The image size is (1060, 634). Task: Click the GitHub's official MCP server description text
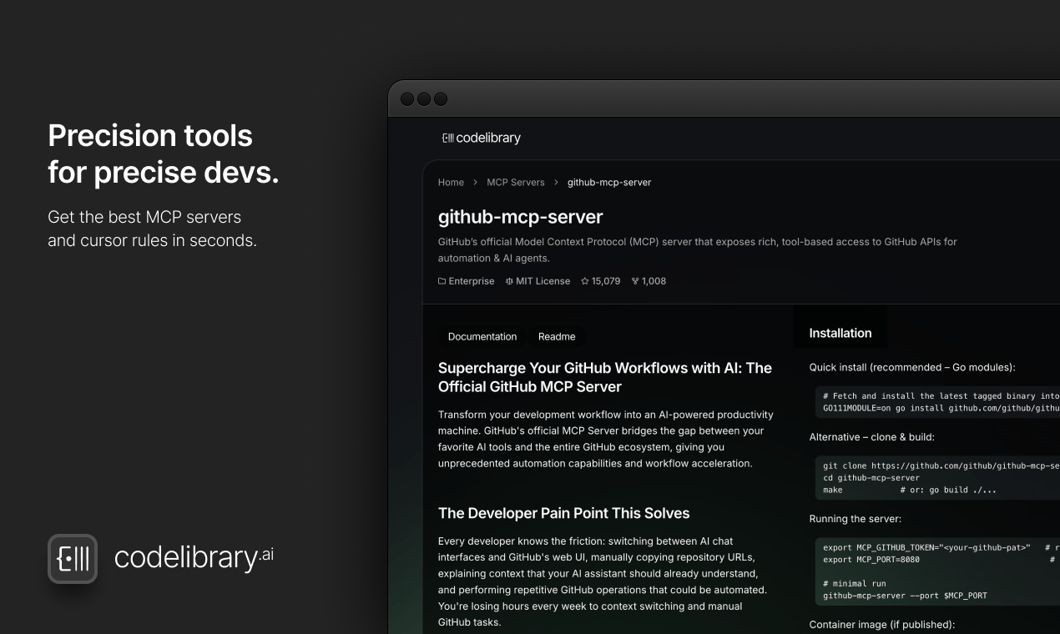(x=698, y=249)
